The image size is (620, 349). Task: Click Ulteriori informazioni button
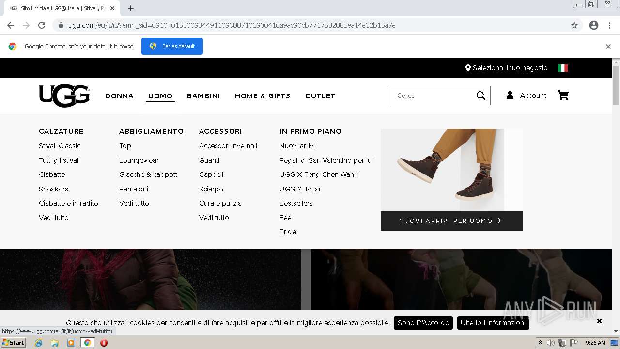pyautogui.click(x=493, y=323)
